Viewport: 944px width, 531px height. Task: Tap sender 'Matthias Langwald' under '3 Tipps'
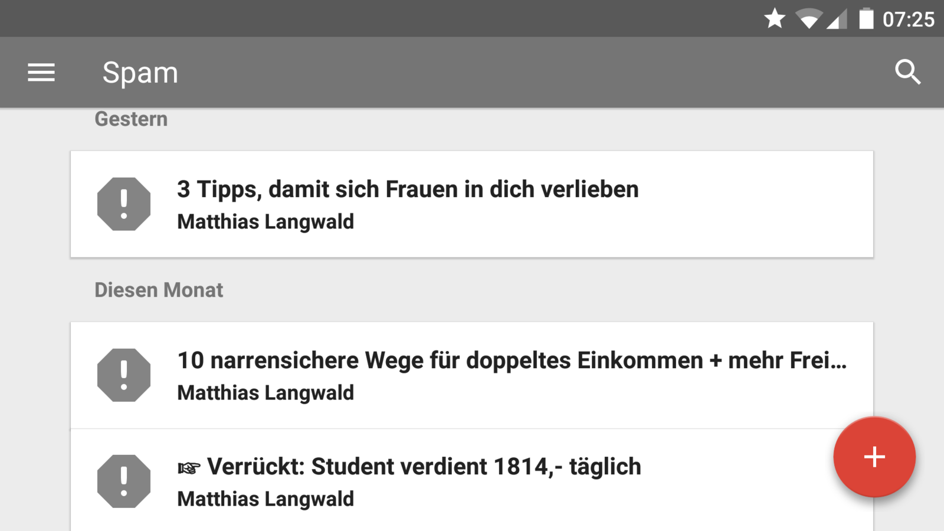265,222
